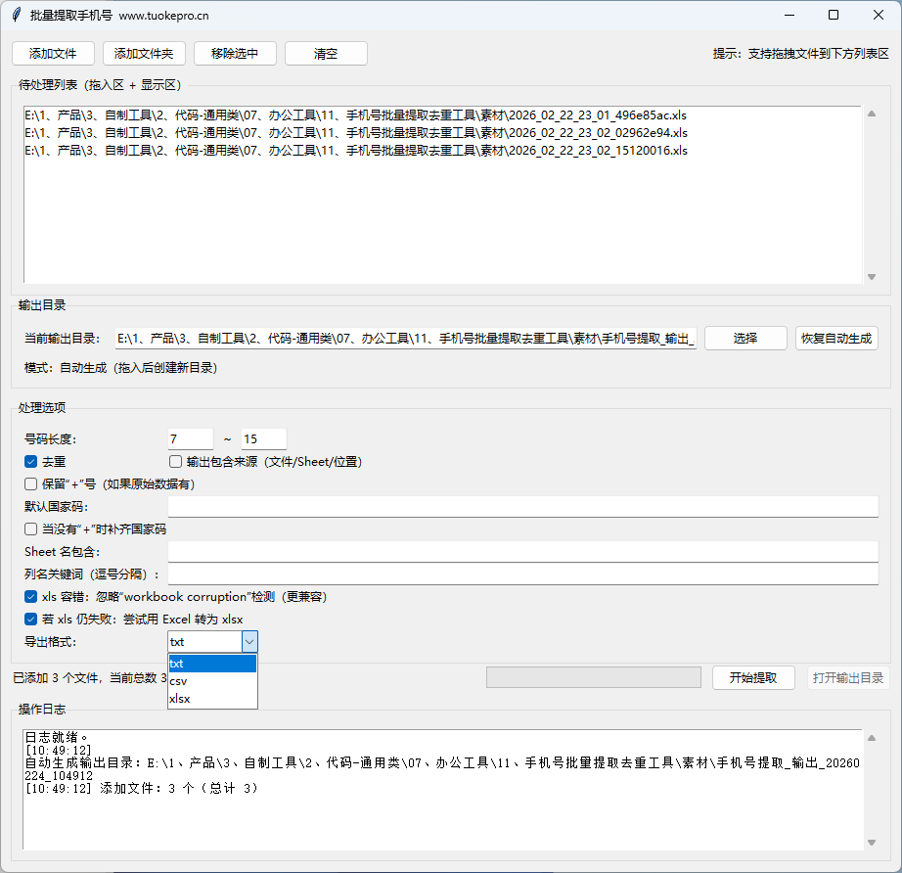This screenshot has height=873, width=902.
Task: Click the minimum 号码长度 field showing 7
Action: pos(191,439)
